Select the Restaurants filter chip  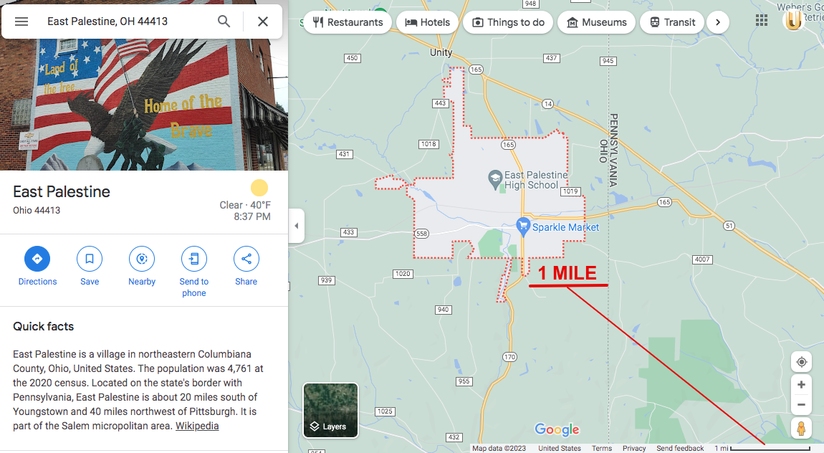[348, 23]
